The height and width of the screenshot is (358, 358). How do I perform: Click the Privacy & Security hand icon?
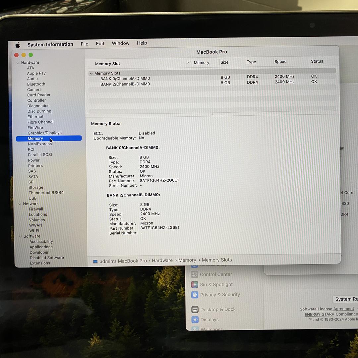pos(195,295)
